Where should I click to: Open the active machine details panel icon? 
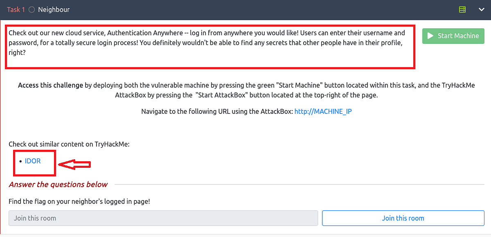pos(462,9)
